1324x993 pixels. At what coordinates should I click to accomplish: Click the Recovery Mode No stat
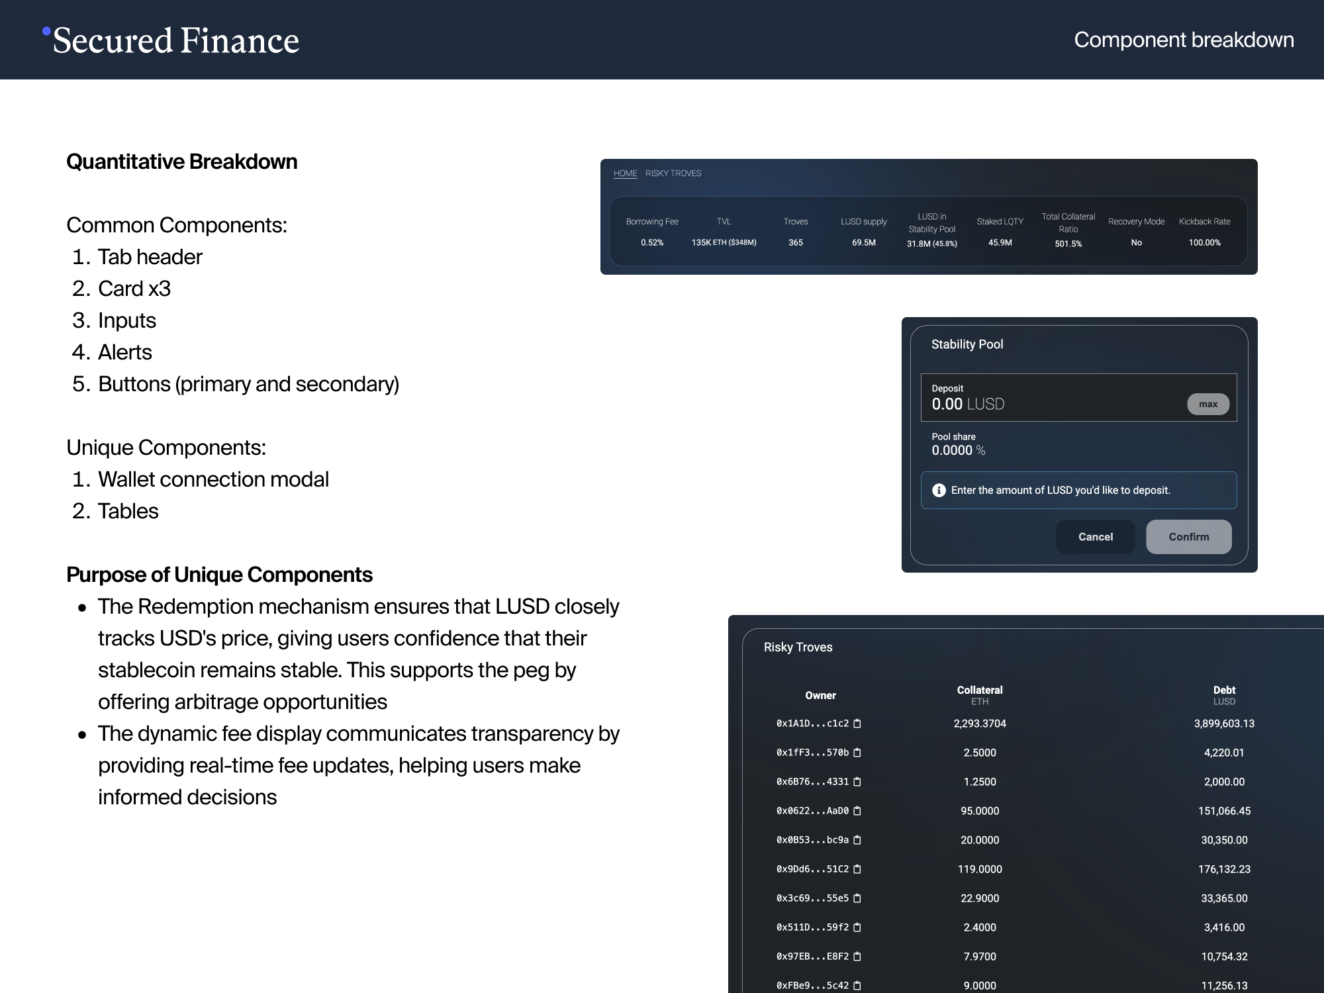[1137, 232]
